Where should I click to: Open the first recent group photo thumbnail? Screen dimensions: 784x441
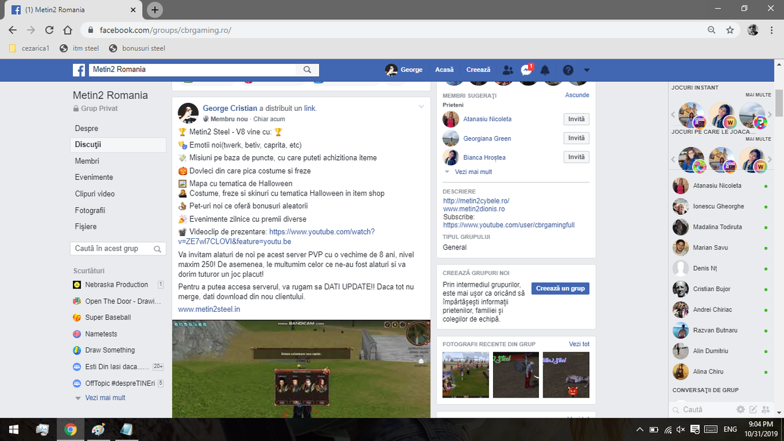click(466, 375)
